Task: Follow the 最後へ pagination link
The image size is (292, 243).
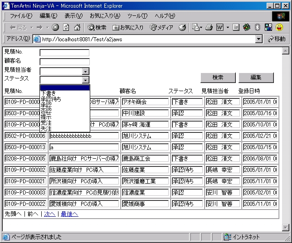Action: point(69,214)
